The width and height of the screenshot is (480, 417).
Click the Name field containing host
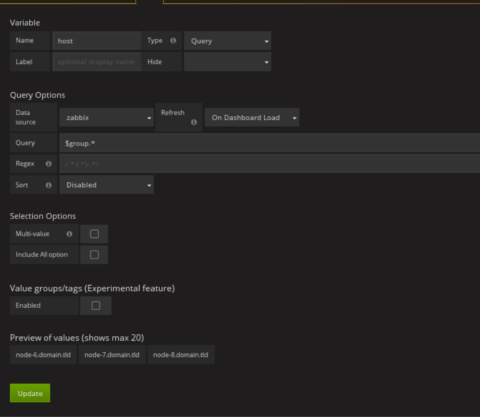96,41
